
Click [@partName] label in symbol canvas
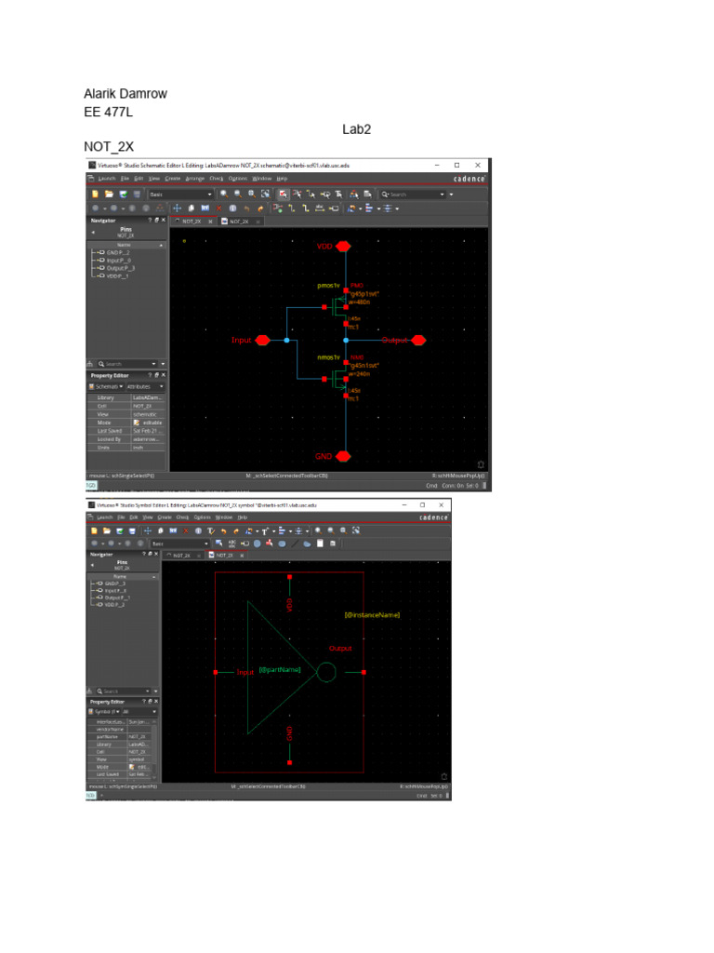point(280,669)
